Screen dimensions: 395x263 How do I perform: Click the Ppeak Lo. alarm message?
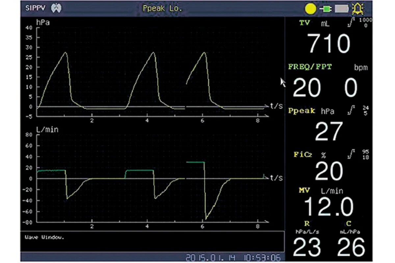pyautogui.click(x=162, y=9)
